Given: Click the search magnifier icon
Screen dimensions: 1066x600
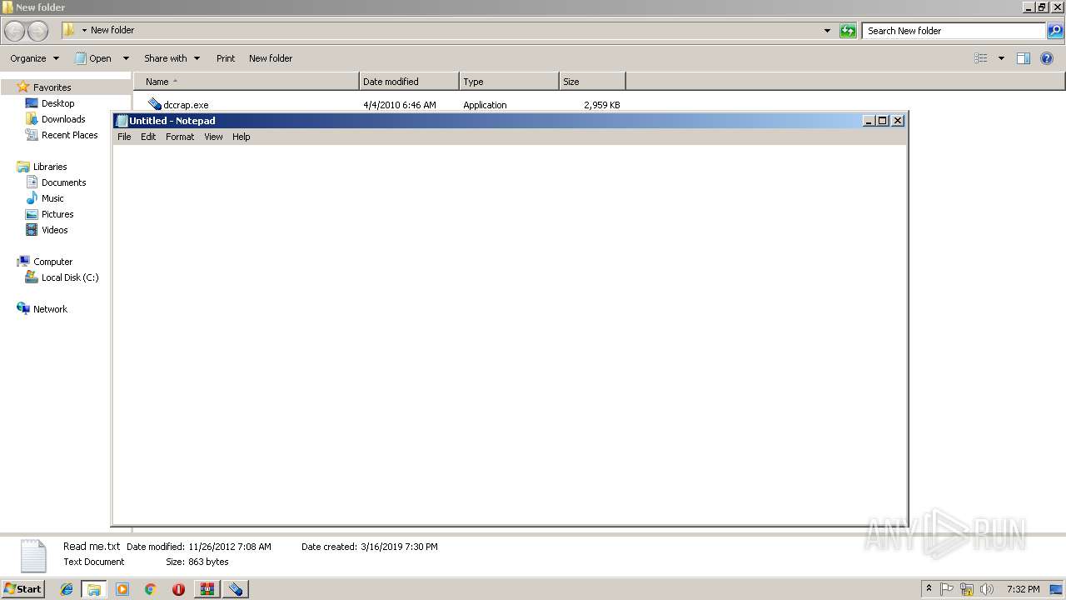Looking at the screenshot, I should pos(1055,31).
